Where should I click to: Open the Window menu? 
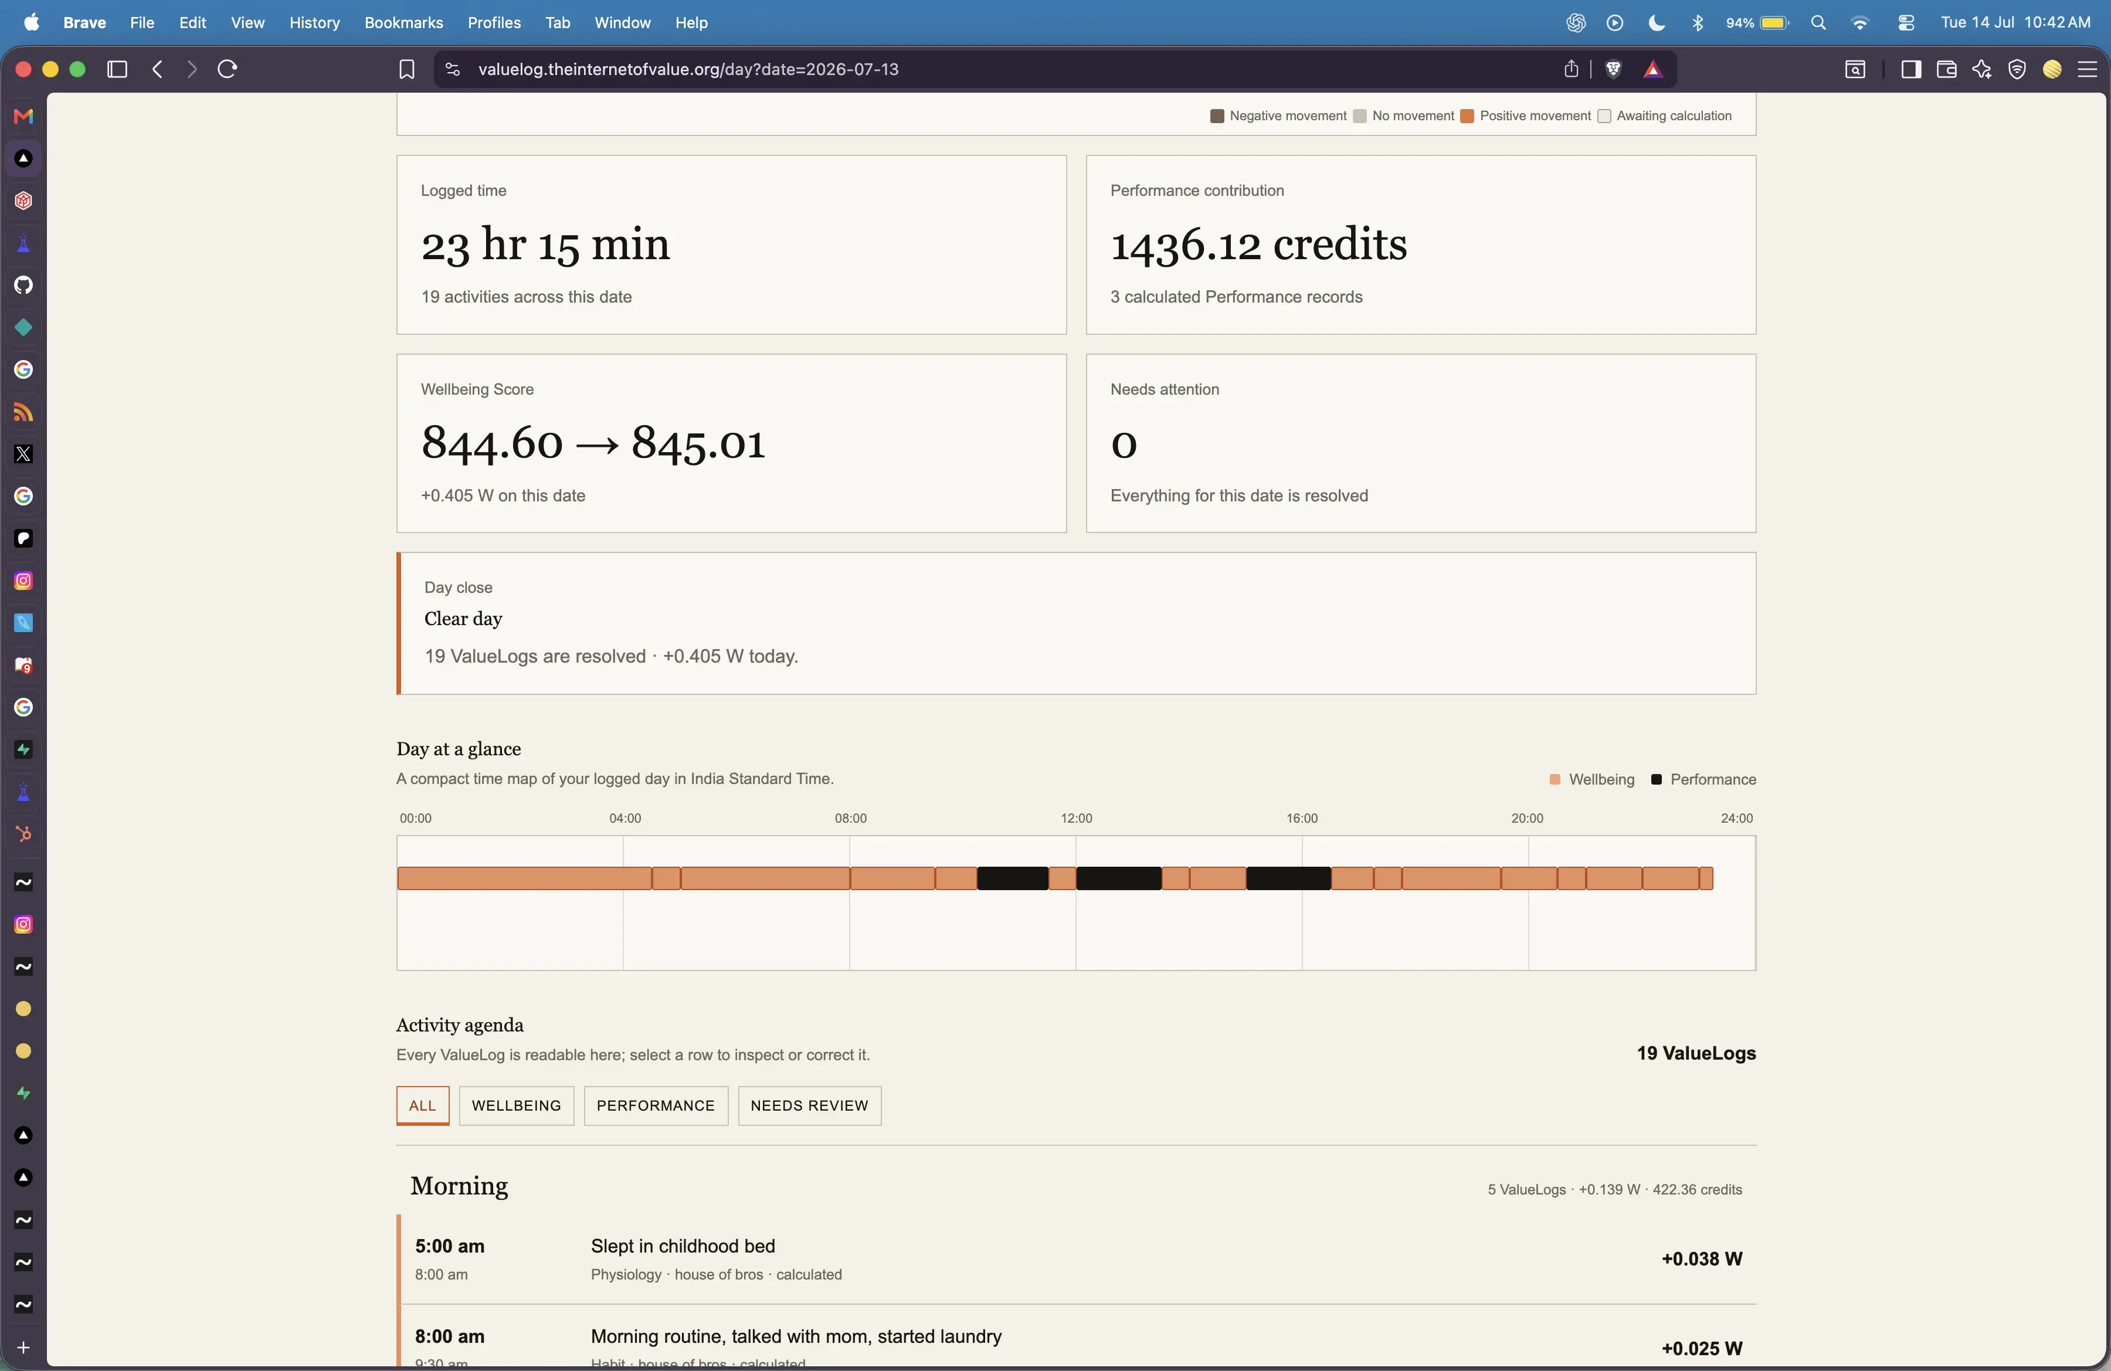click(623, 23)
